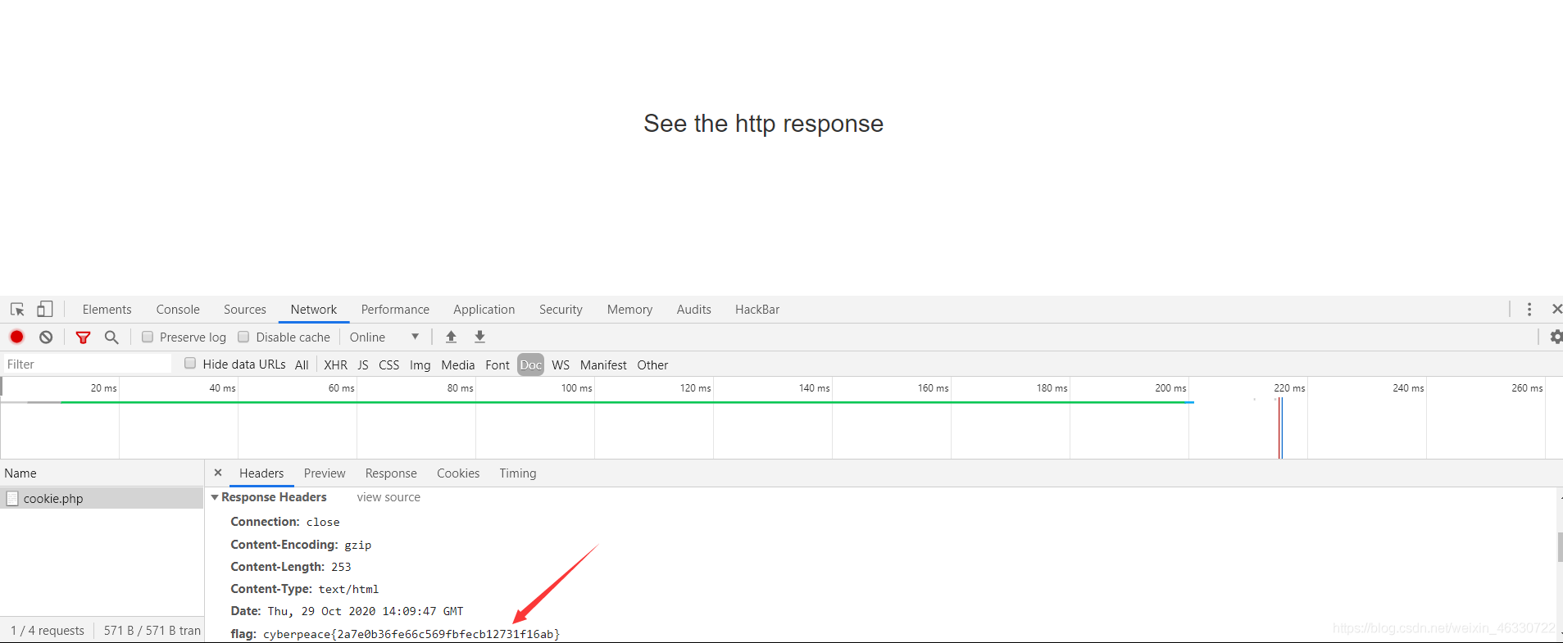Click view source link
Viewport: 1563px width, 643px height.
click(388, 497)
